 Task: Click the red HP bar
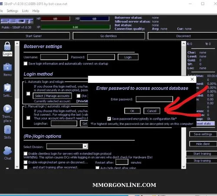[x=56, y=19]
